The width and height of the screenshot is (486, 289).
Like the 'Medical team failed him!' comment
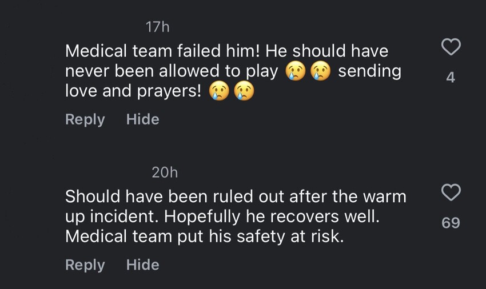[451, 47]
